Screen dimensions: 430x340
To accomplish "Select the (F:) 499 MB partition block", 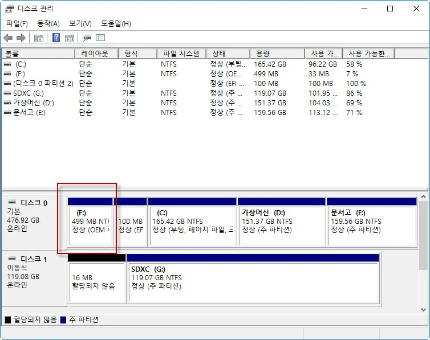I will click(90, 222).
